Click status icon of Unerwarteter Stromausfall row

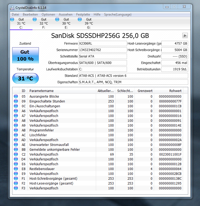pyautogui.click(x=16, y=145)
